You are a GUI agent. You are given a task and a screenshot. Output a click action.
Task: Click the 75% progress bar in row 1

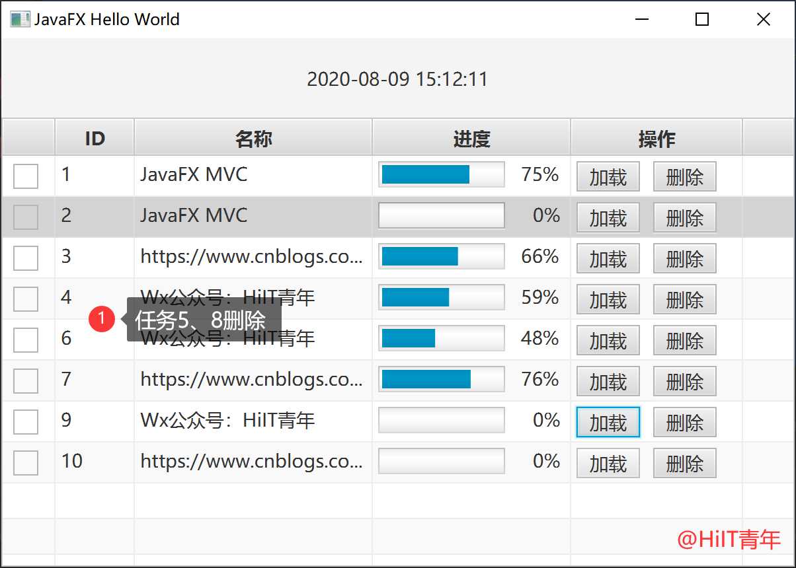(442, 174)
